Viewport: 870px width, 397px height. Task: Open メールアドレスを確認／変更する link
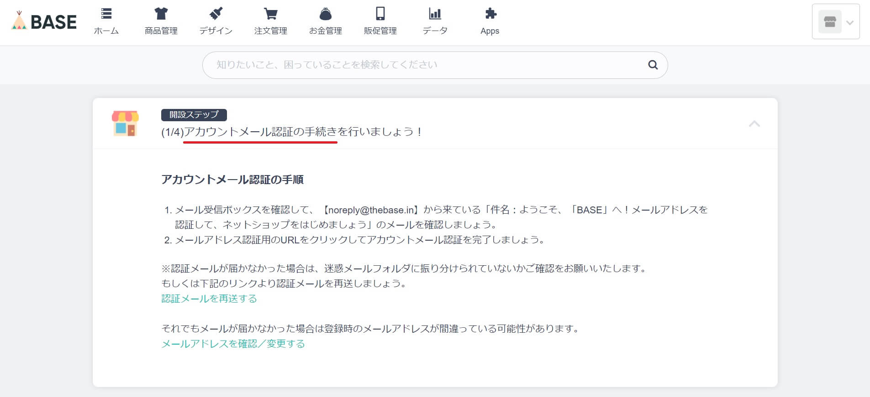233,344
